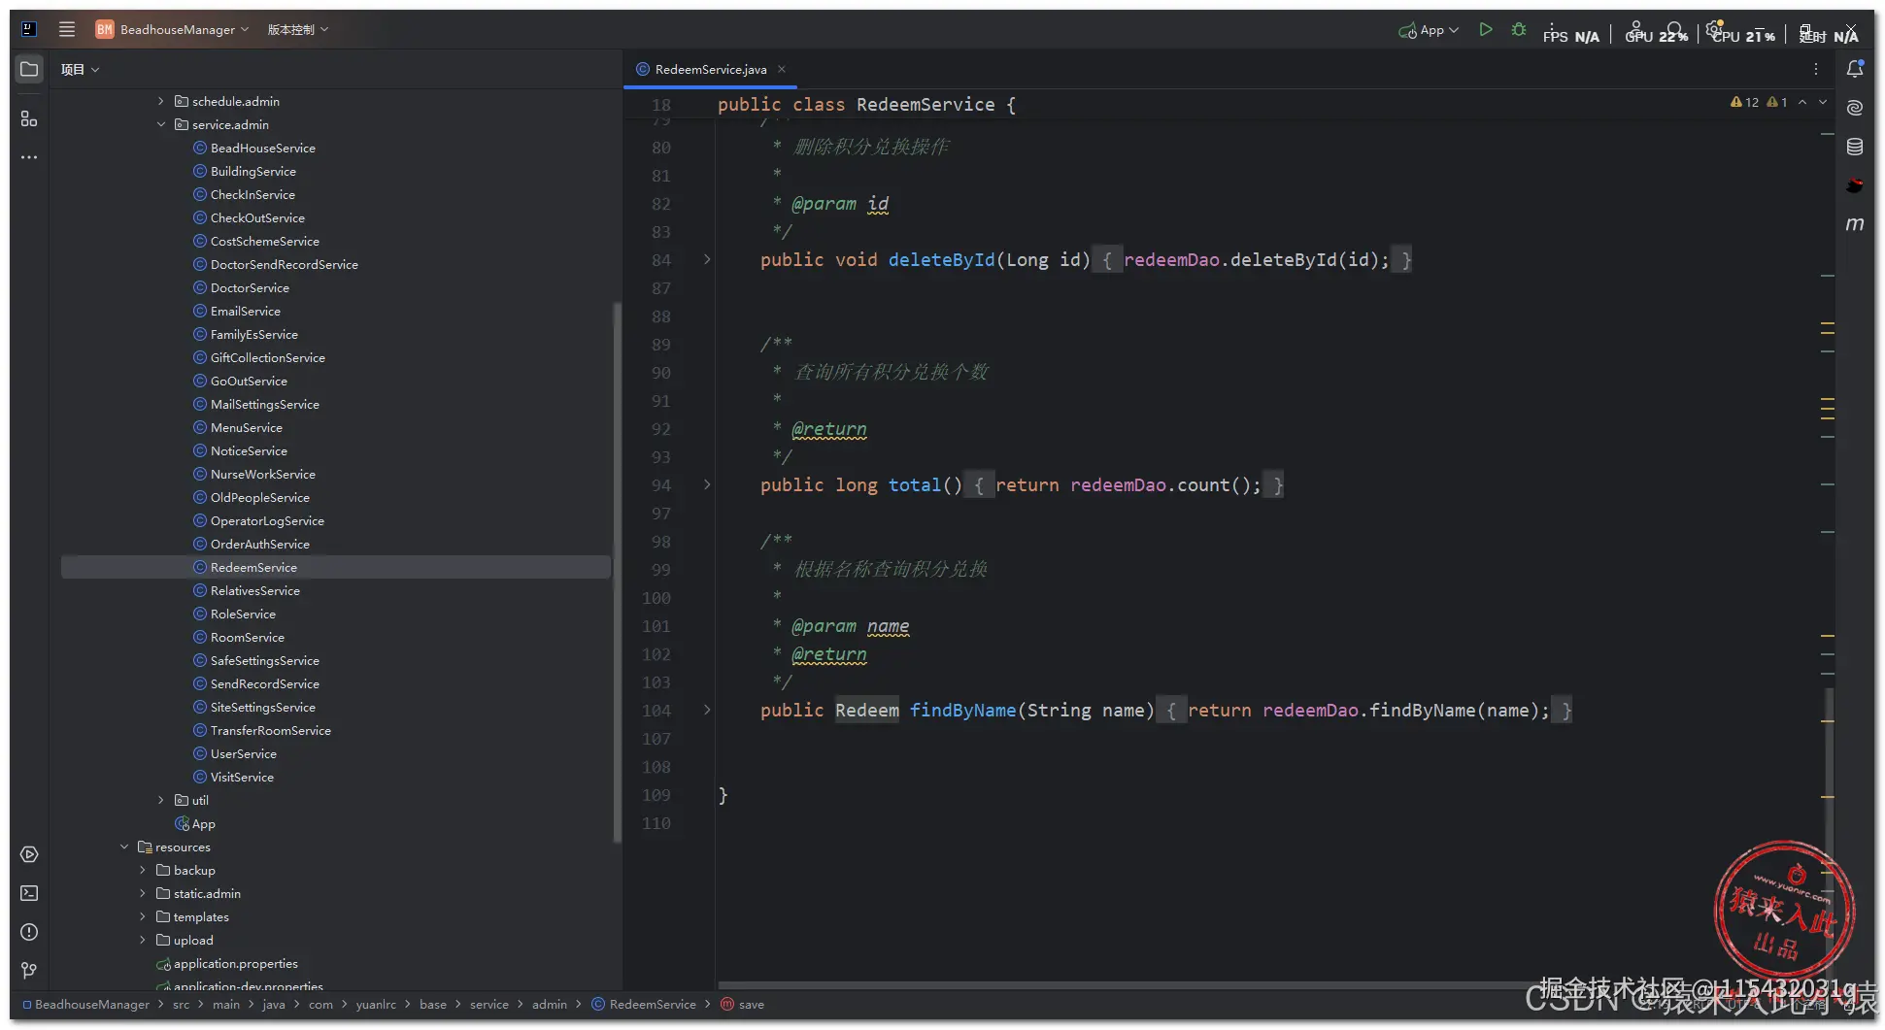Screen dimensions: 1885x1030
Task: Open the red-black plugin tool window icon
Action: coord(1855,185)
